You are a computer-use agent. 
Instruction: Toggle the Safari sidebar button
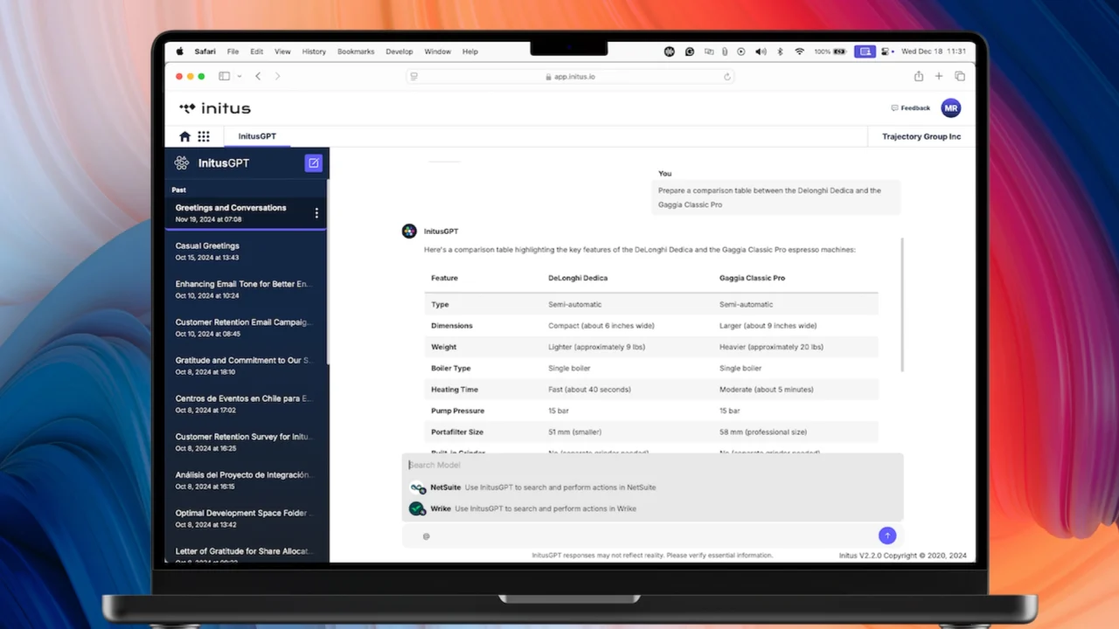pos(224,76)
